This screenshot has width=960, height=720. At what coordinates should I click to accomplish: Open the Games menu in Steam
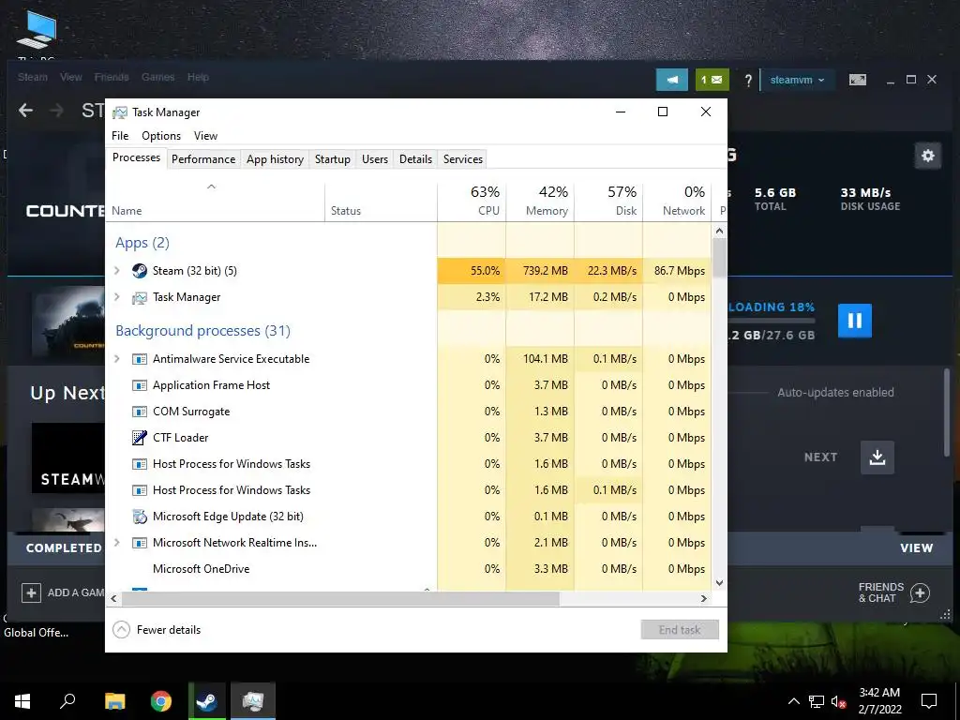tap(157, 77)
